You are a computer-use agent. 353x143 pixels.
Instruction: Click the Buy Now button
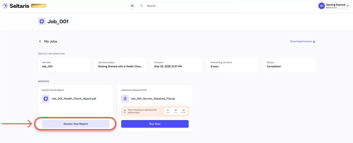(x=155, y=124)
